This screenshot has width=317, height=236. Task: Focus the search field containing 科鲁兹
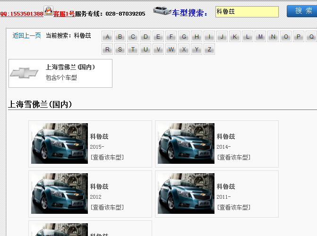tap(247, 12)
